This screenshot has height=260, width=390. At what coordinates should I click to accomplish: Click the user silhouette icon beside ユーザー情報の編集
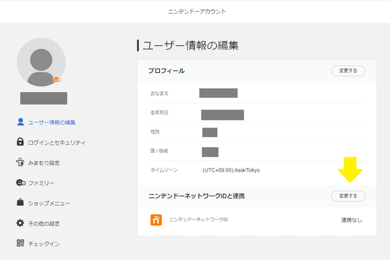click(x=20, y=122)
